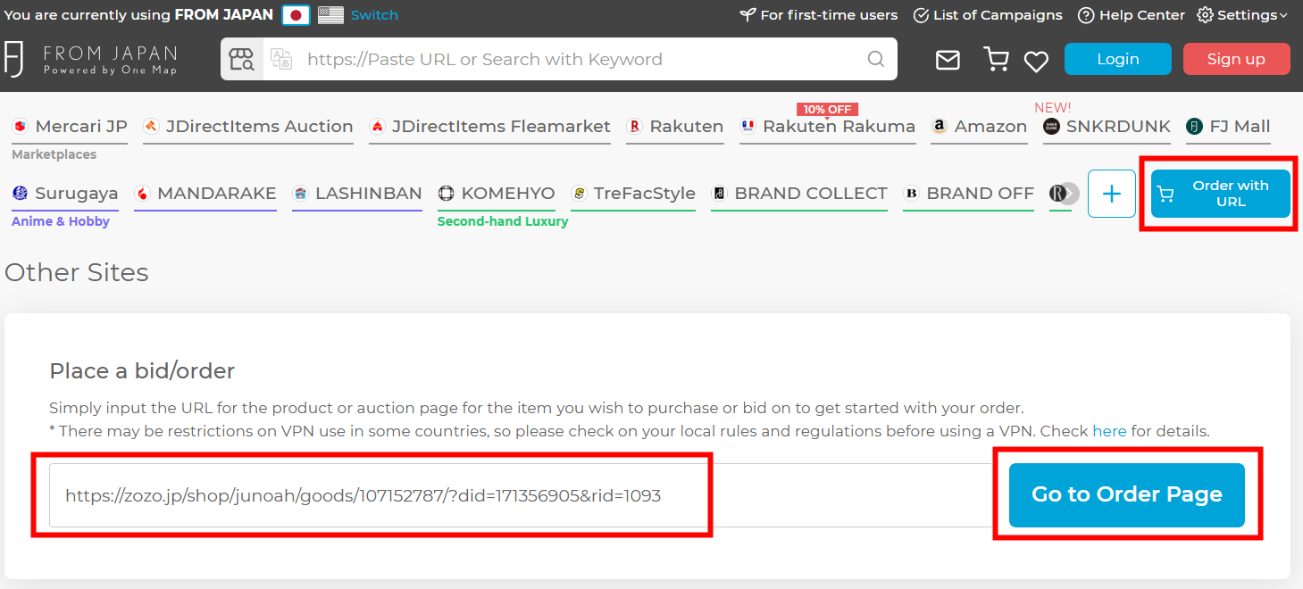
Task: Open the Rakuten Rakuma tab
Action: pyautogui.click(x=828, y=127)
